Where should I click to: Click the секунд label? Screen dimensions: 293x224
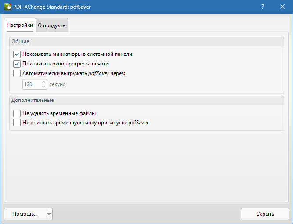click(58, 84)
